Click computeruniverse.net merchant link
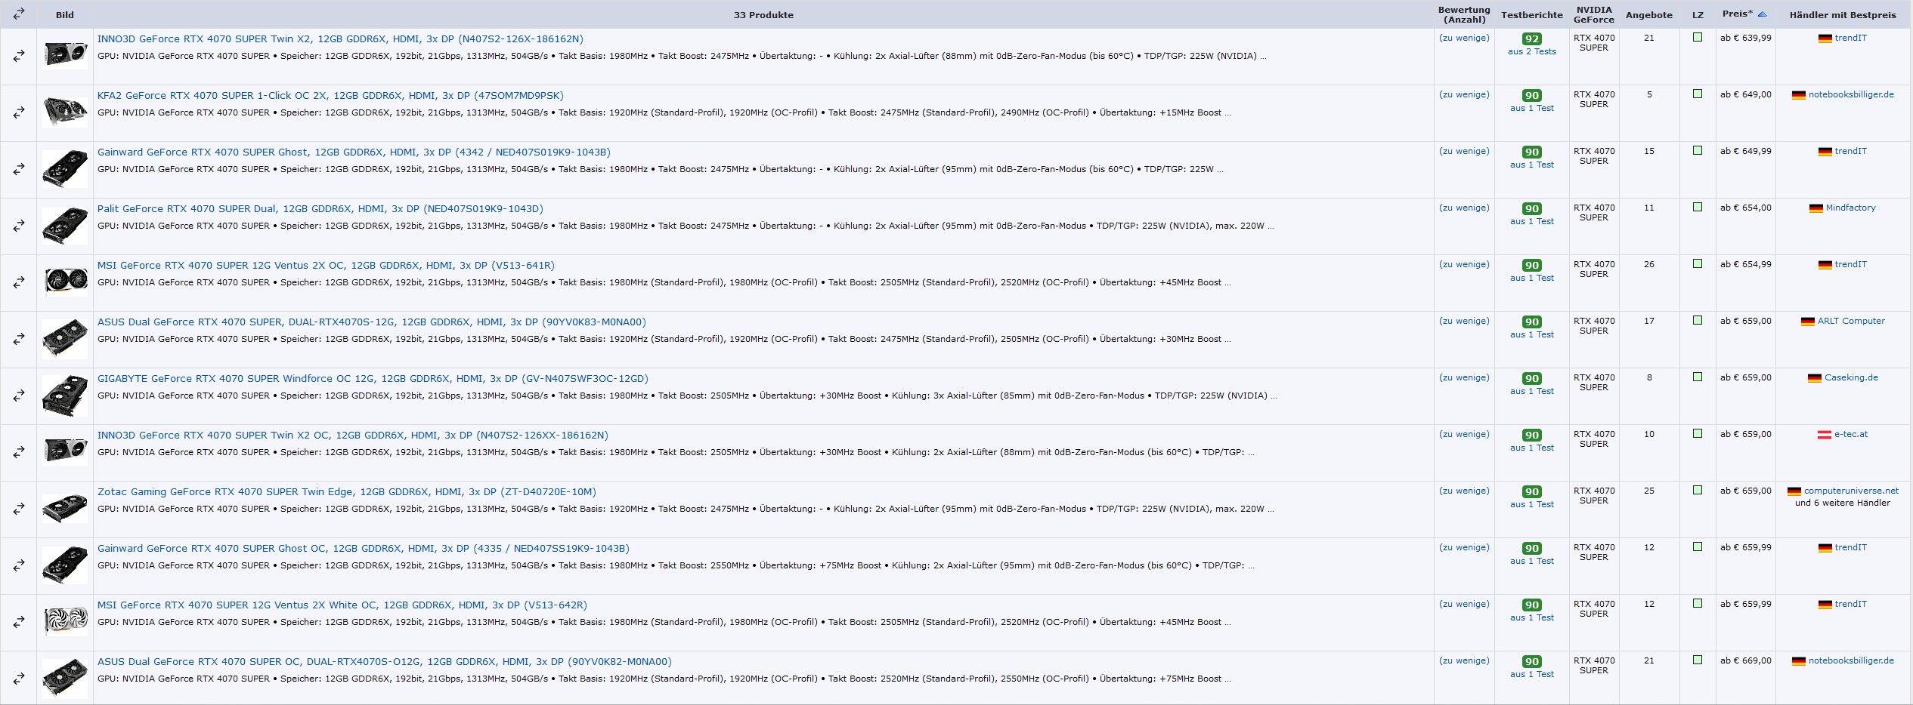1913x705 pixels. coord(1851,491)
